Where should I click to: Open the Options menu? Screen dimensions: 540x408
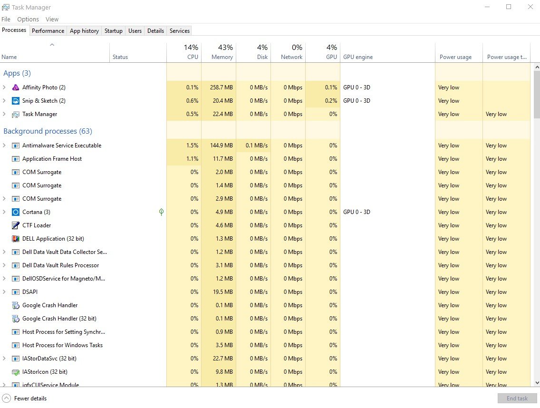28,19
